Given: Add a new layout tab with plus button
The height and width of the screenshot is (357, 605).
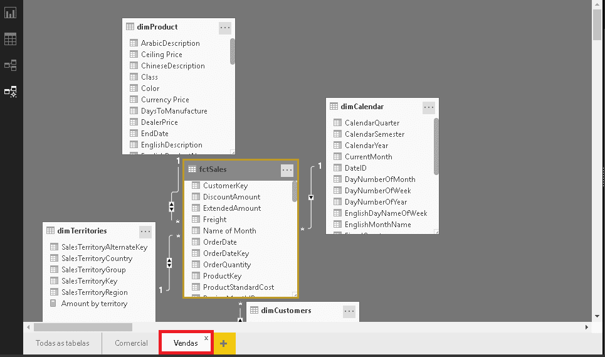Looking at the screenshot, I should [223, 343].
